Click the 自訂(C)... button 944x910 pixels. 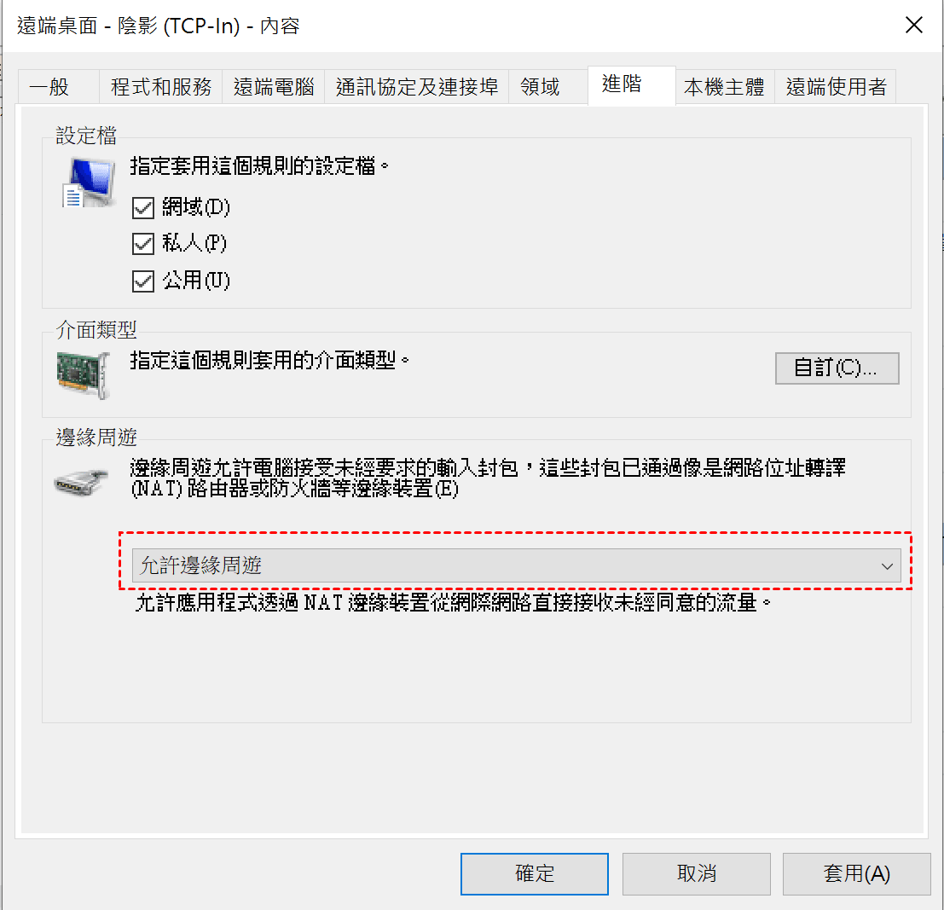pos(837,368)
